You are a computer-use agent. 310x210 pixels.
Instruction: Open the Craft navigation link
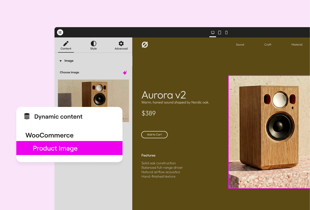click(x=267, y=45)
